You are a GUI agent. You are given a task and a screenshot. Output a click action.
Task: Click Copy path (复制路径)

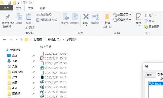44,15
